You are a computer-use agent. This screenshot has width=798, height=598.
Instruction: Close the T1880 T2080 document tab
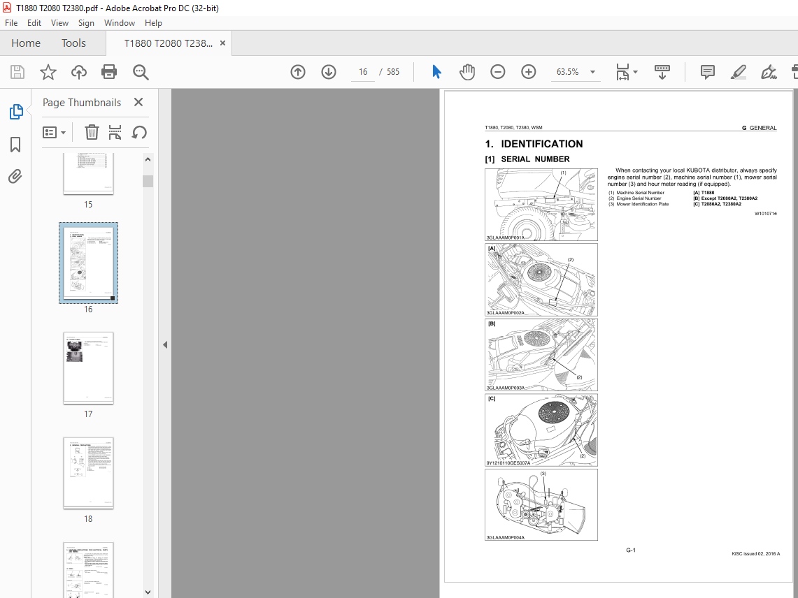[x=222, y=43]
